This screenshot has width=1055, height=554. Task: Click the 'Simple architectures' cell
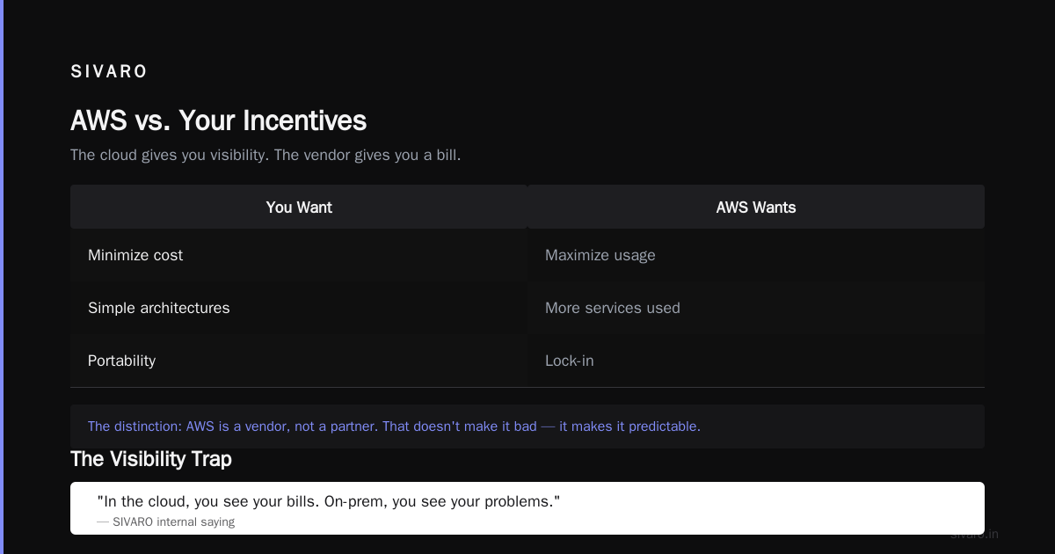(x=299, y=308)
